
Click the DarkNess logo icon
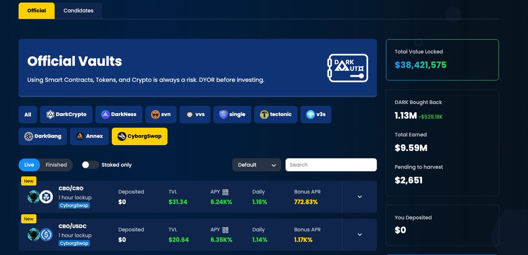pyautogui.click(x=105, y=114)
